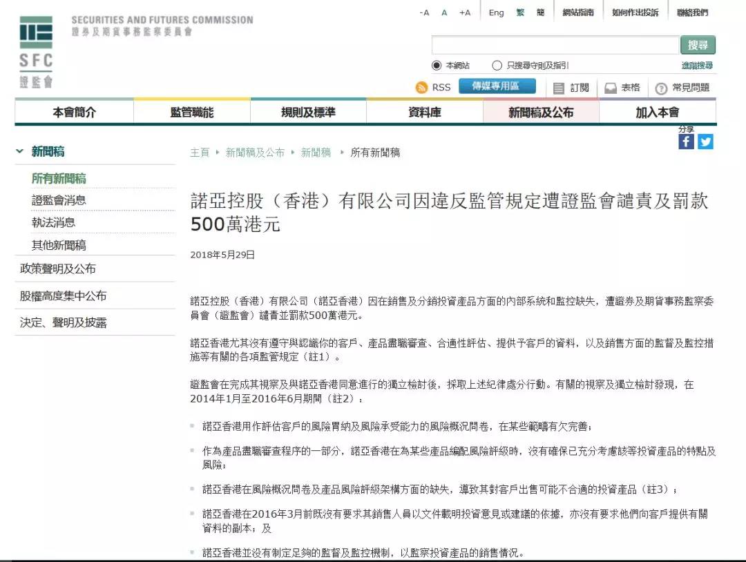The height and width of the screenshot is (562, 746).
Task: Select 證監會消息 in the sidebar
Action: tap(59, 200)
